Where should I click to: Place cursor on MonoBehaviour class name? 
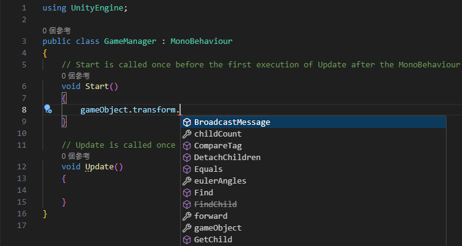point(201,41)
